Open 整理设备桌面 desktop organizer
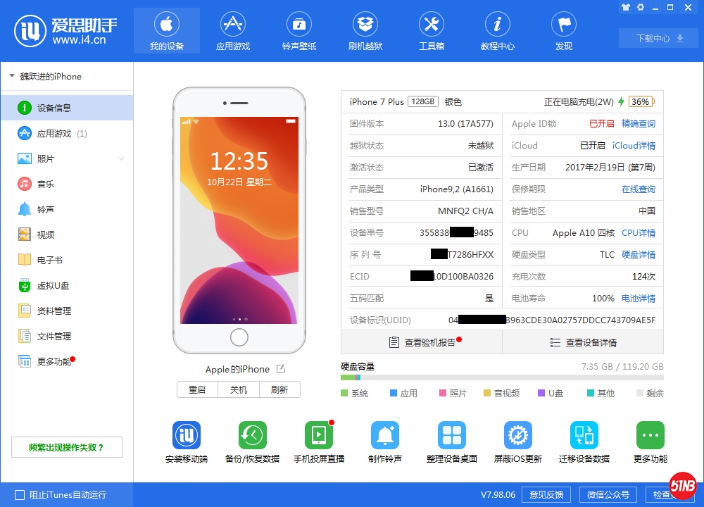The image size is (704, 507). [451, 436]
